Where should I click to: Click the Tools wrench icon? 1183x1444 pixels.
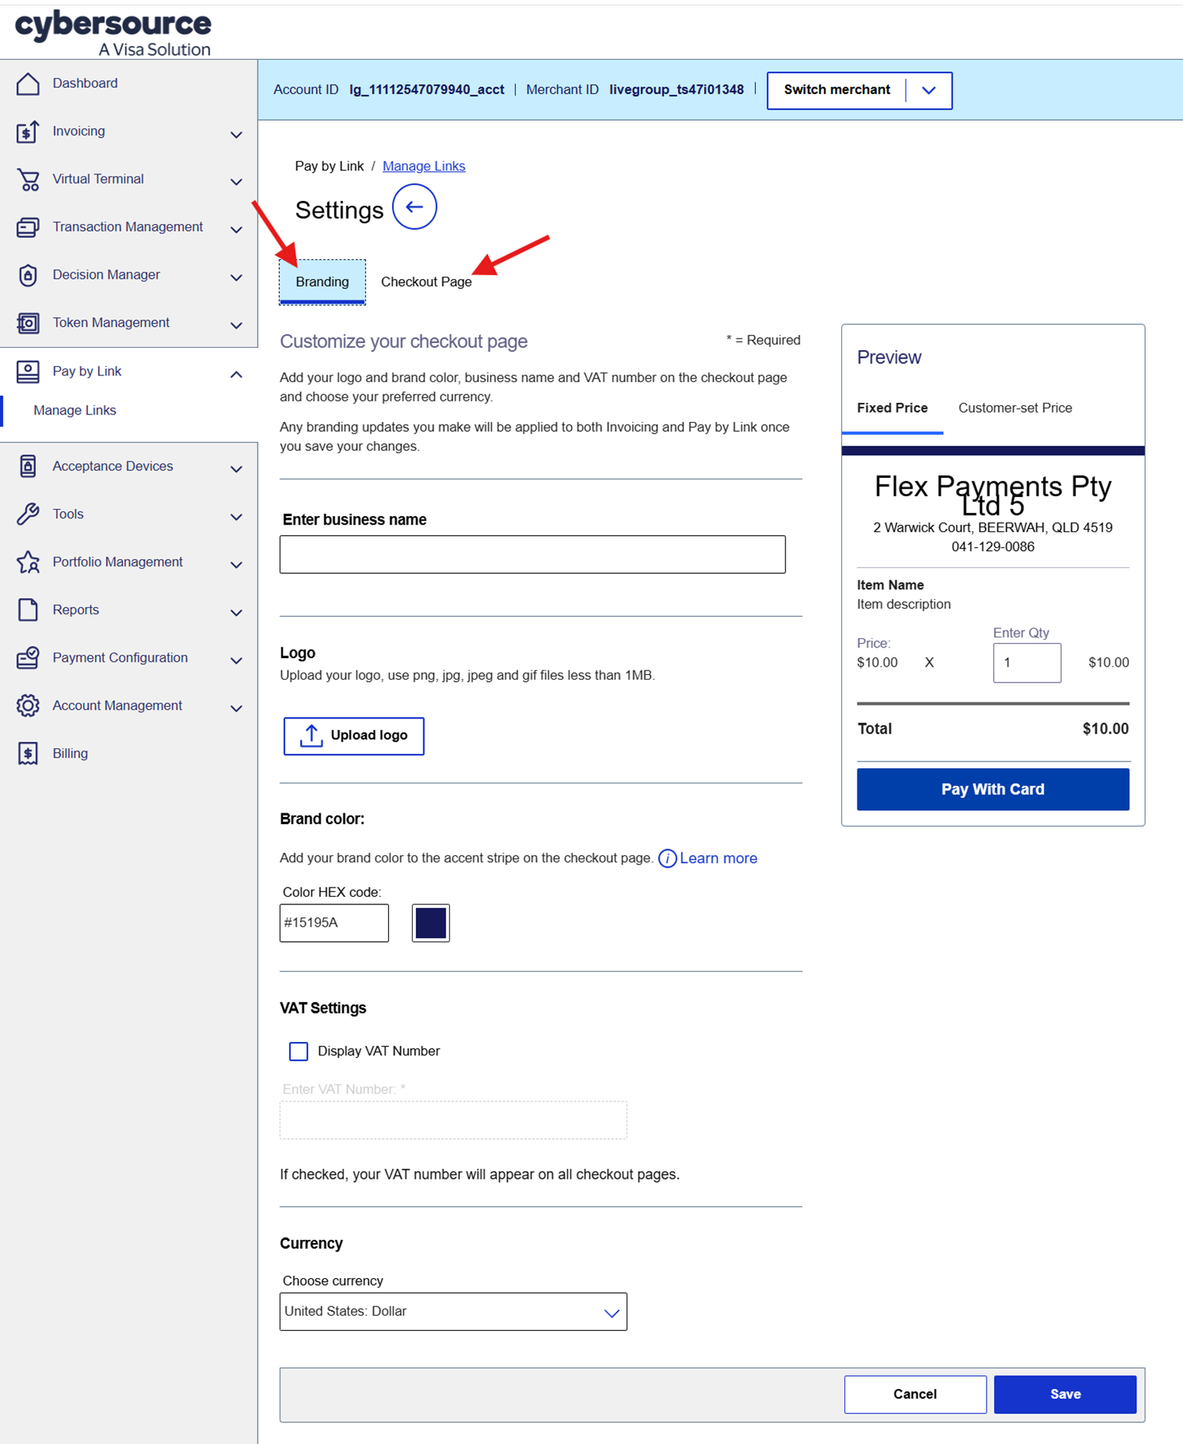tap(28, 514)
